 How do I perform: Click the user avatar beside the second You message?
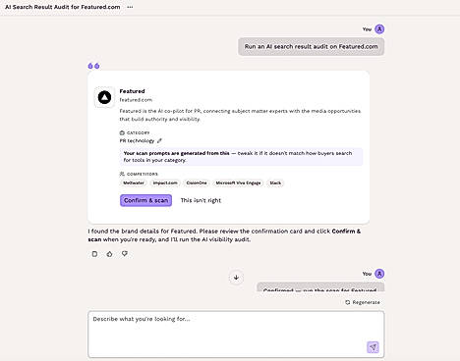tap(379, 274)
